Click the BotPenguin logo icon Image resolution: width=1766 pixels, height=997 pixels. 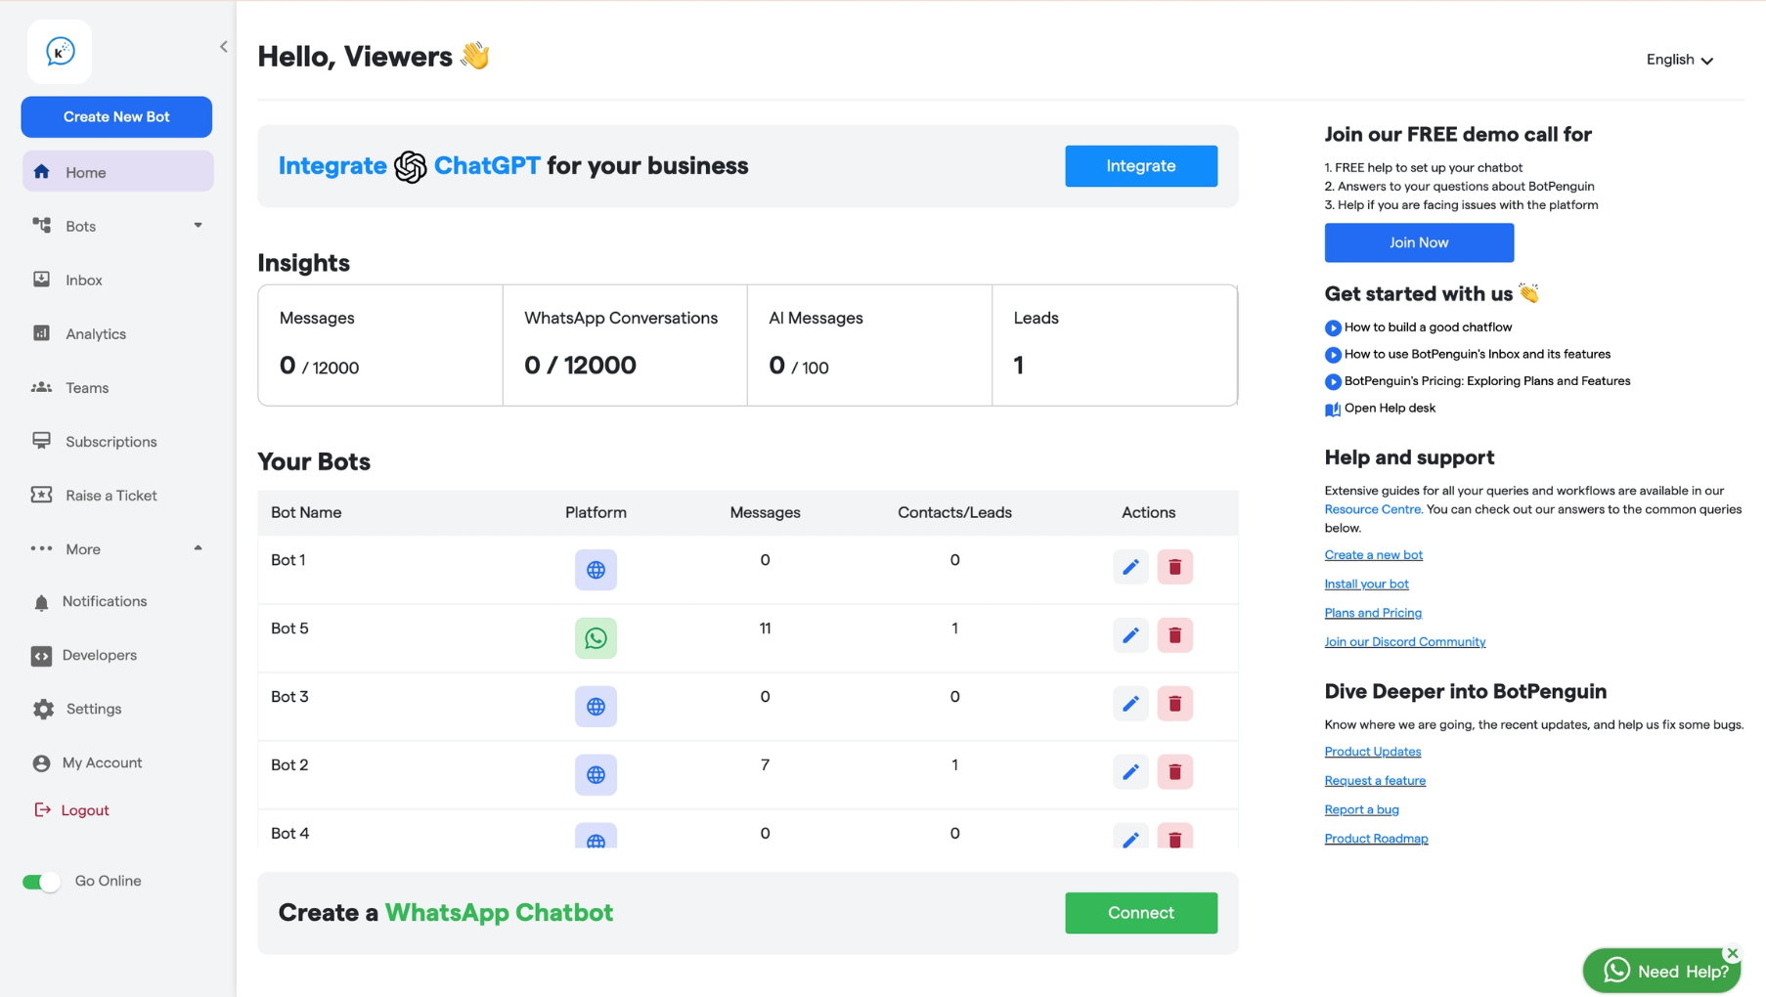point(60,52)
